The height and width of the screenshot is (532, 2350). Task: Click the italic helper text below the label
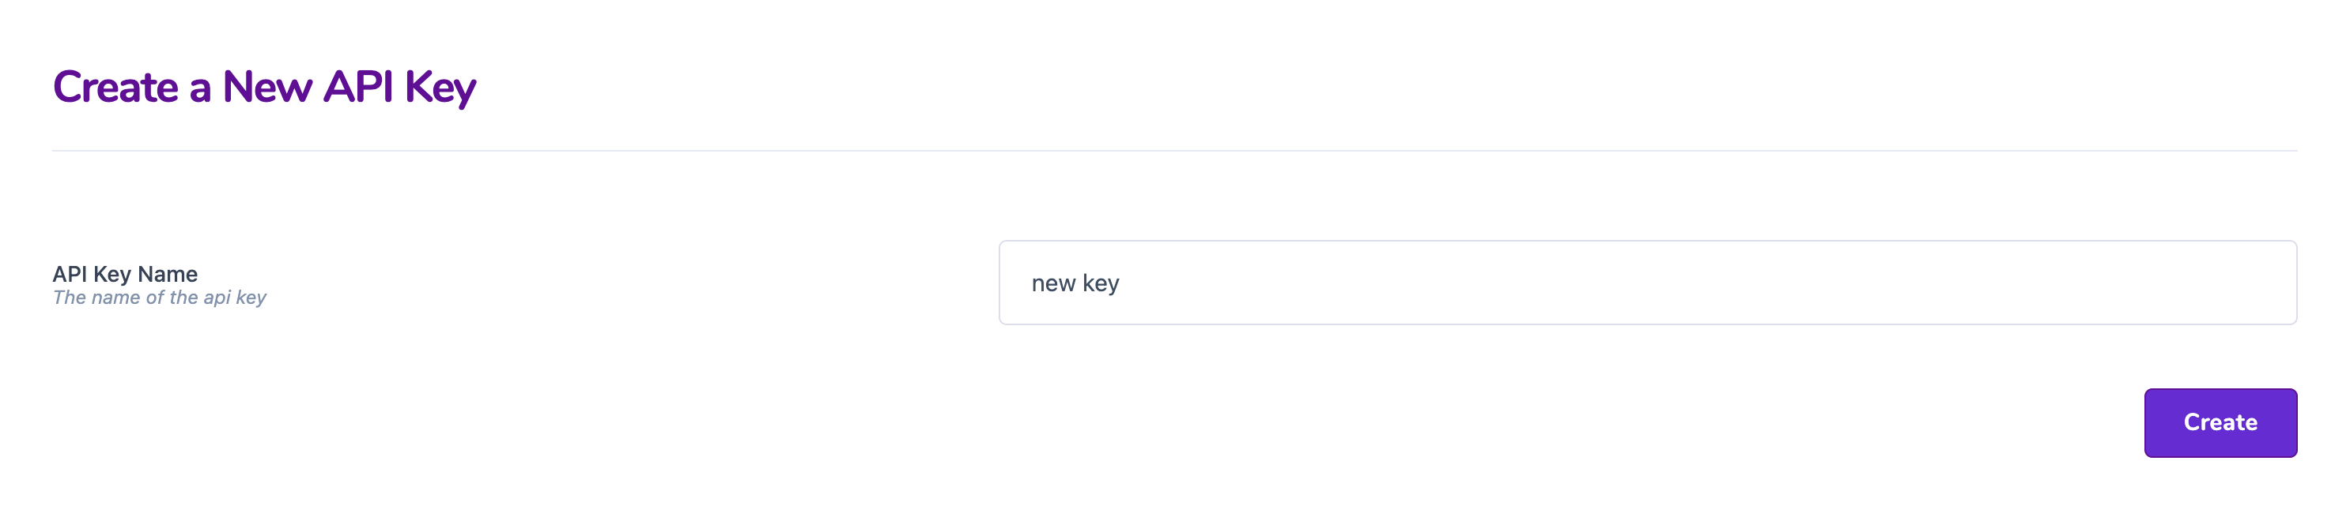pos(160,298)
